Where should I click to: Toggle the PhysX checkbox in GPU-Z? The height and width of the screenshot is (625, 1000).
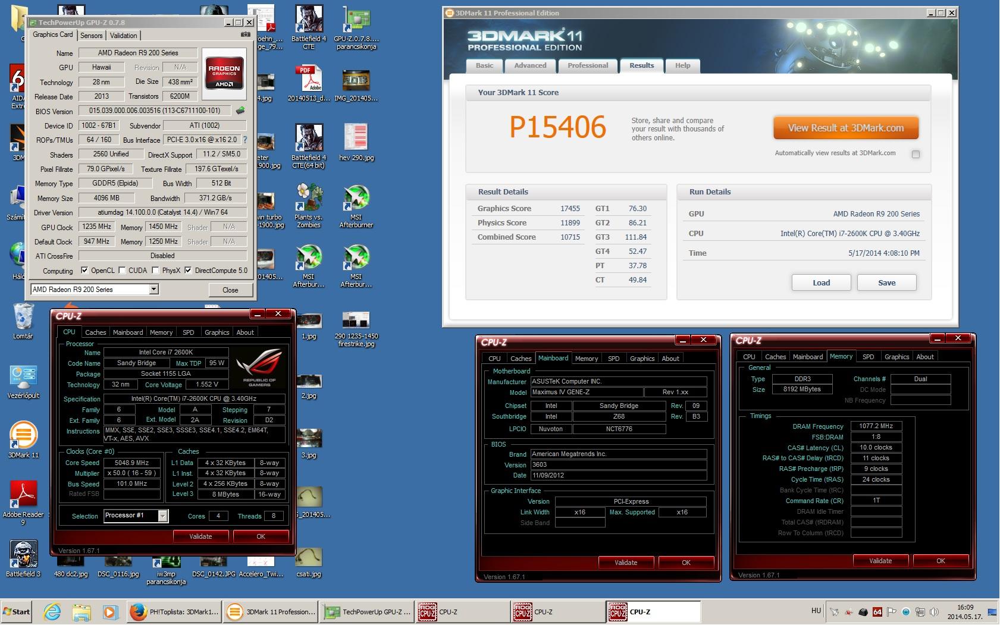[x=155, y=271]
